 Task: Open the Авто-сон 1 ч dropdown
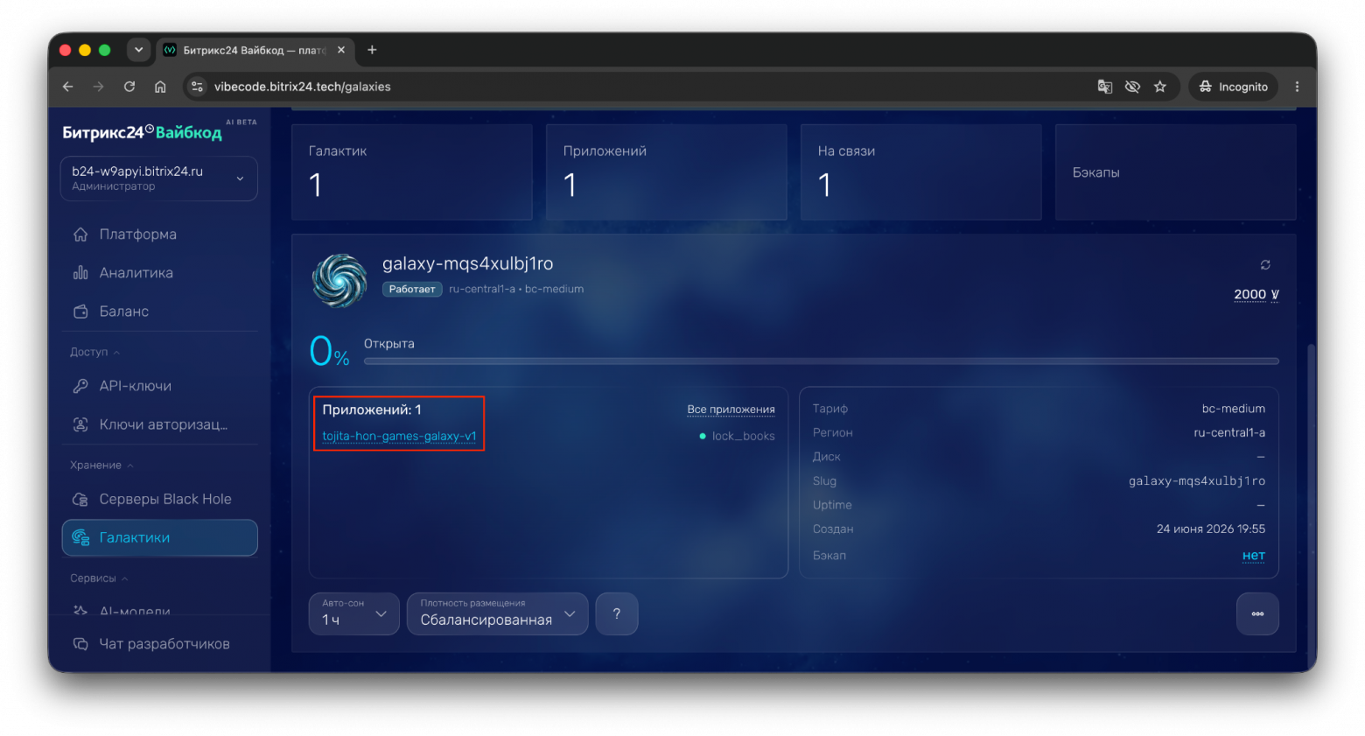coord(354,614)
